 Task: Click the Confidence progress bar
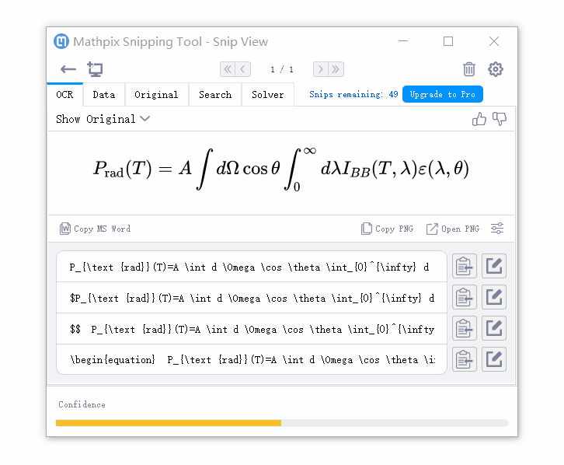pyautogui.click(x=282, y=423)
